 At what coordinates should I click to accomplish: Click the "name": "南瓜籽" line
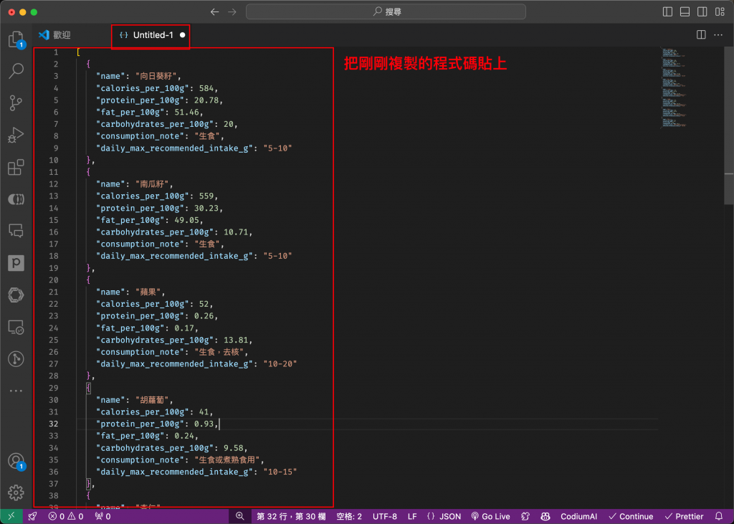pos(135,184)
